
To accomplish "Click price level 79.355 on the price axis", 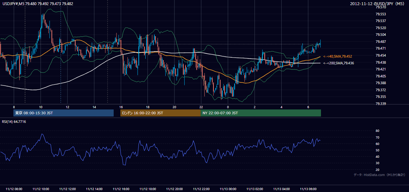I will pyautogui.click(x=381, y=97).
